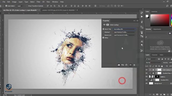Click lock image pixels brush icon

153,66
